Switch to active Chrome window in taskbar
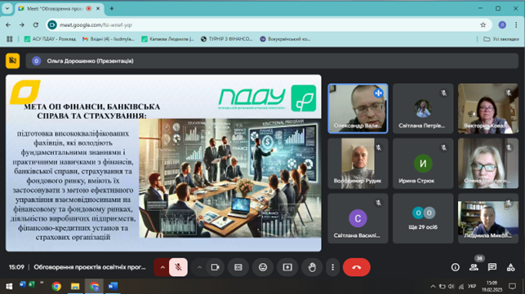This screenshot has height=294, width=525. (x=95, y=287)
